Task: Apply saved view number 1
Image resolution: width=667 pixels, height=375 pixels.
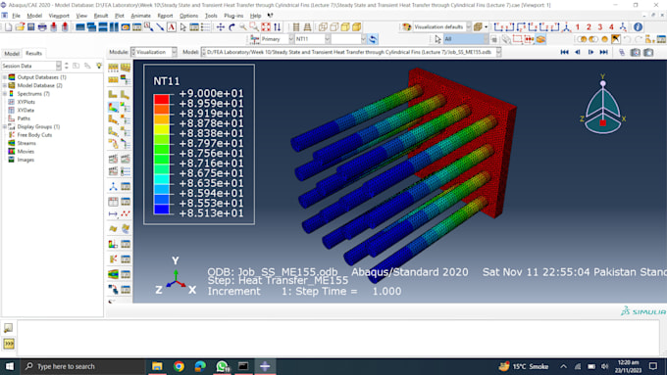Action: [x=578, y=26]
